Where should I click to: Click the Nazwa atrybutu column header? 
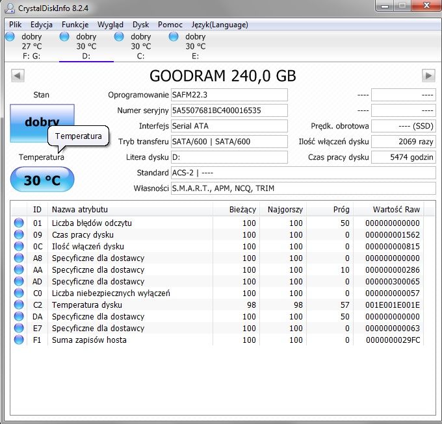(130, 210)
